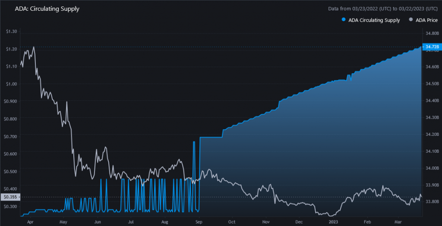Screen dimensions: 442x226
Task: Click the Sep label on time axis
Action: [199, 222]
